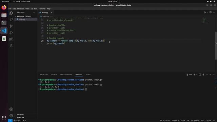Open Firefox from the Ubuntu dock
217x122 pixels.
click(4, 7)
